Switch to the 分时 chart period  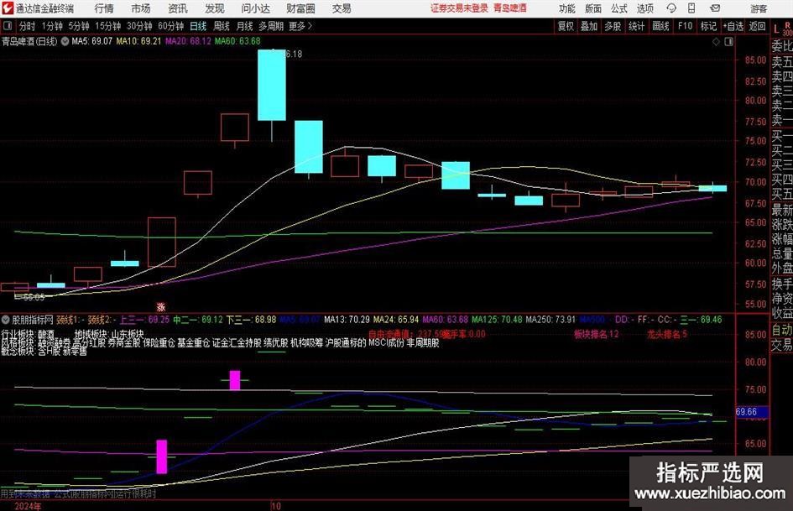point(28,26)
